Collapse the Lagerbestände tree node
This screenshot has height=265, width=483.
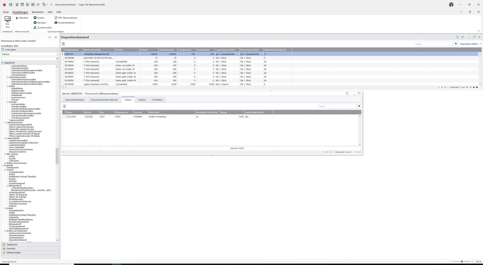point(5,138)
